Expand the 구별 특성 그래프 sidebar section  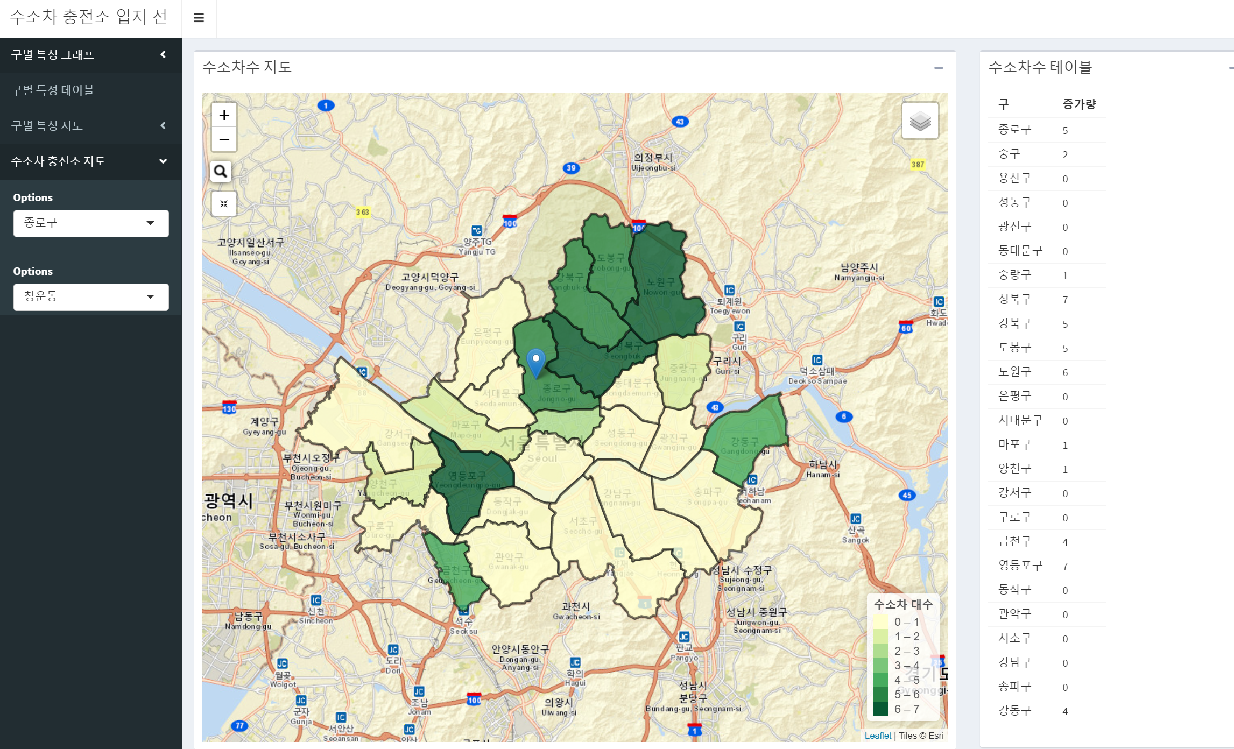click(163, 55)
